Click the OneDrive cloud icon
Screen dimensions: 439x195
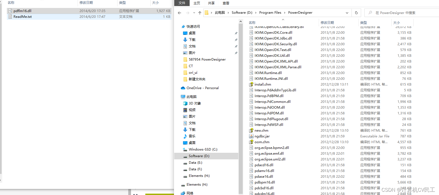[183, 88]
